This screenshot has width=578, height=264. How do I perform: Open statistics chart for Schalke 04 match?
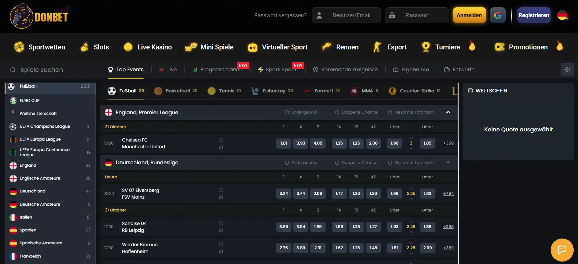pyautogui.click(x=221, y=230)
